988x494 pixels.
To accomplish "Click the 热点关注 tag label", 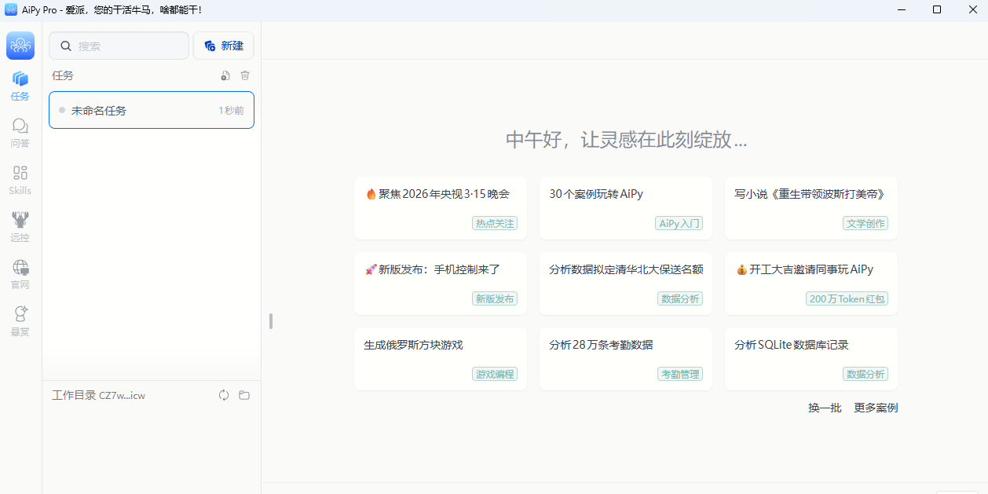I will pos(495,223).
